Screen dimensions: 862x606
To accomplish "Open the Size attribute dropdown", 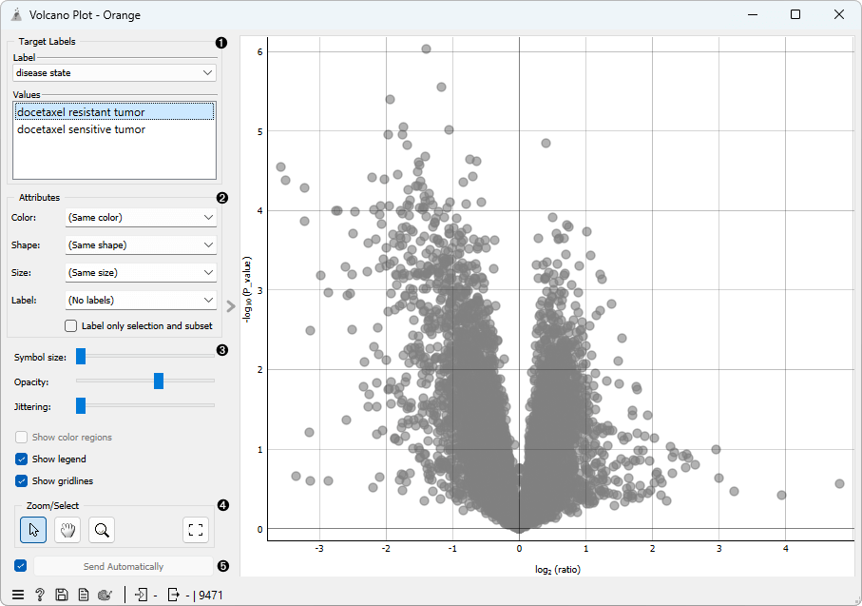I will (x=141, y=272).
